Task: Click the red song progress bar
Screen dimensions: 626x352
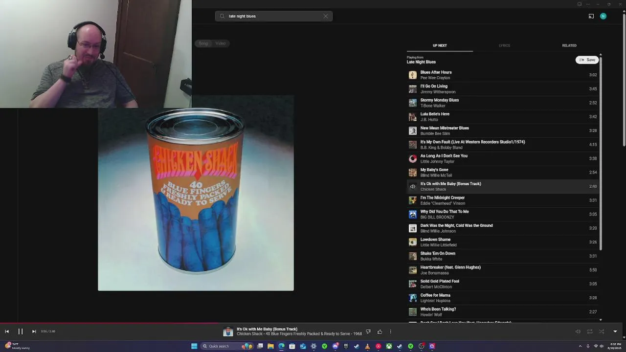Action: tap(109, 323)
